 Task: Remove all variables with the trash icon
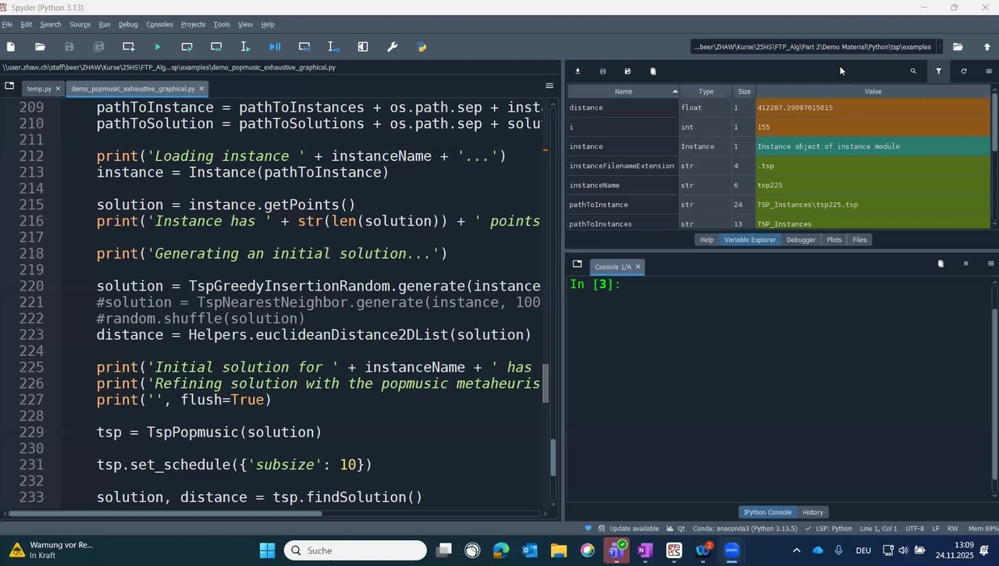[653, 71]
